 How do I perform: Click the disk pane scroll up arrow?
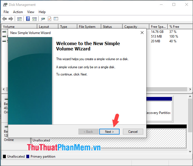(190, 96)
